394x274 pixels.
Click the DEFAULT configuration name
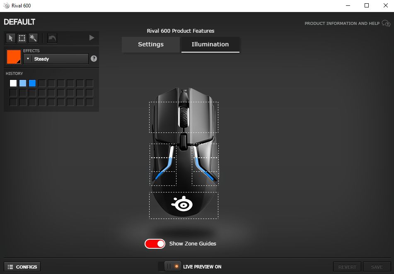click(19, 22)
